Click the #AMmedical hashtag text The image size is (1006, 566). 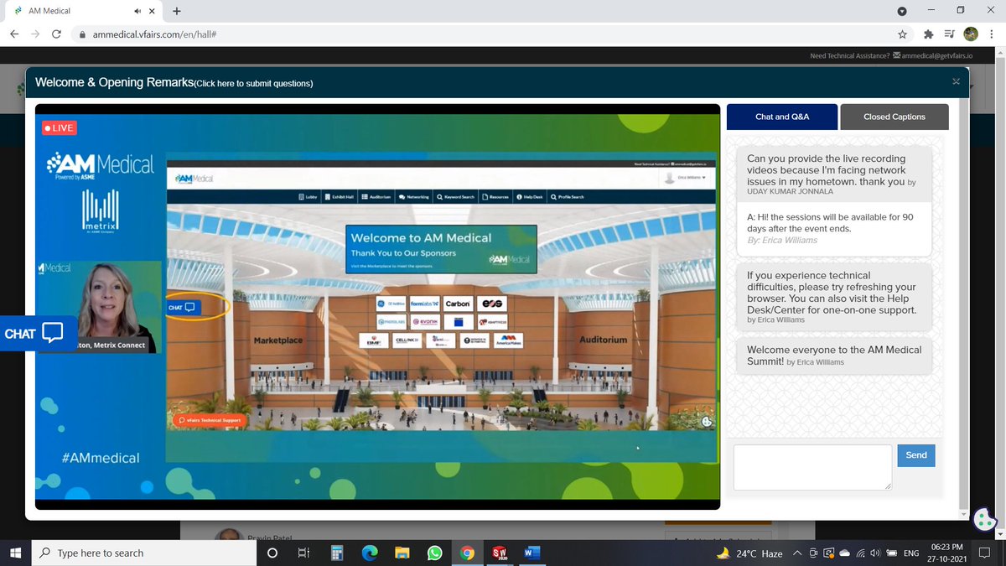[101, 458]
